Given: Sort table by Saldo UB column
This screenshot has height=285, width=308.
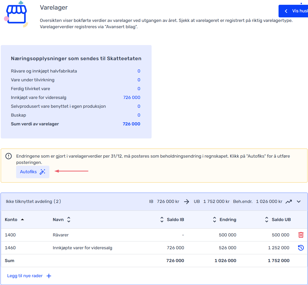Looking at the screenshot, I should coord(267,220).
